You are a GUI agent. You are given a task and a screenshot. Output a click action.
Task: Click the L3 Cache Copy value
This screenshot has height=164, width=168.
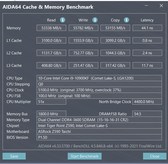pos(115,65)
